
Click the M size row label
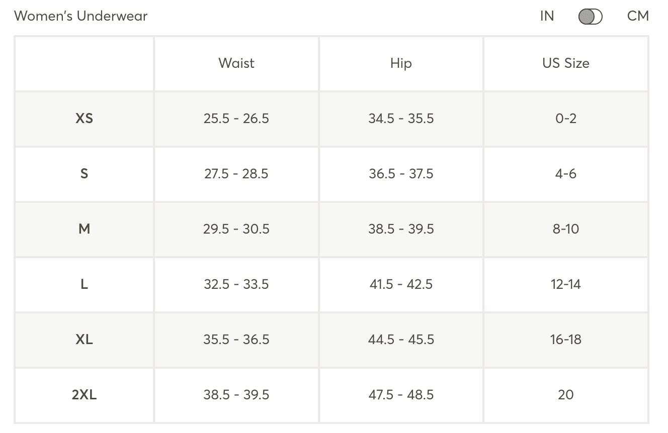[x=84, y=229]
